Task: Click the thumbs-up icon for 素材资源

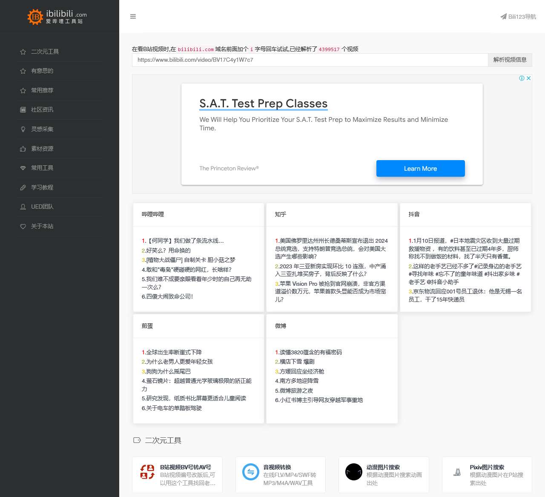Action: (x=23, y=149)
